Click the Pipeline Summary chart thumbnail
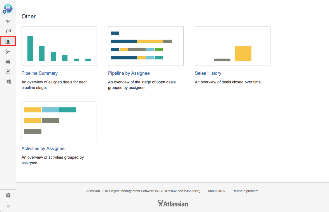Viewport: 329px width, 212px height. [x=59, y=46]
